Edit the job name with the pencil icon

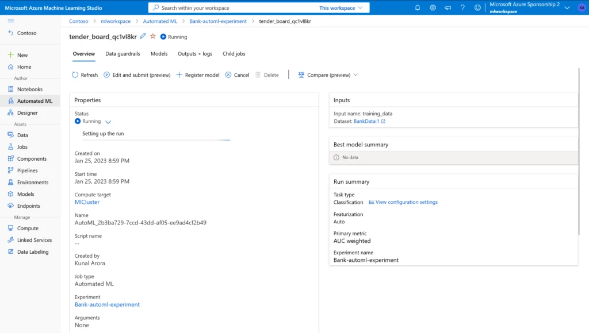click(x=141, y=36)
